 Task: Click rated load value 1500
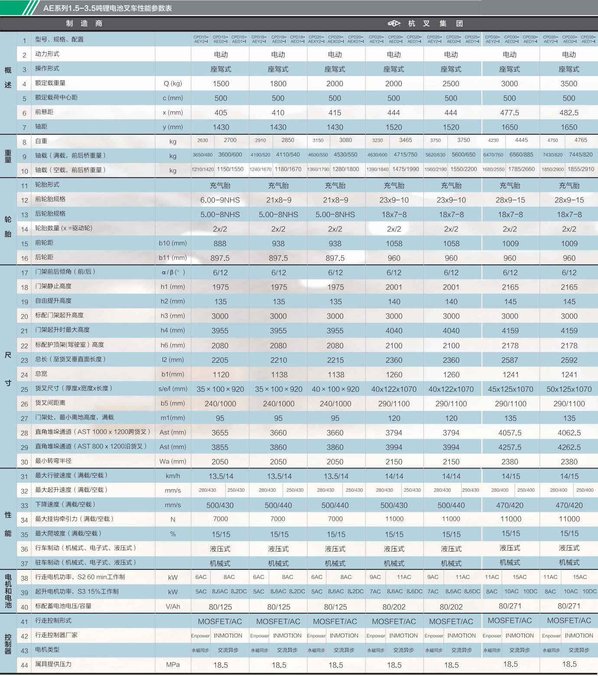click(221, 84)
